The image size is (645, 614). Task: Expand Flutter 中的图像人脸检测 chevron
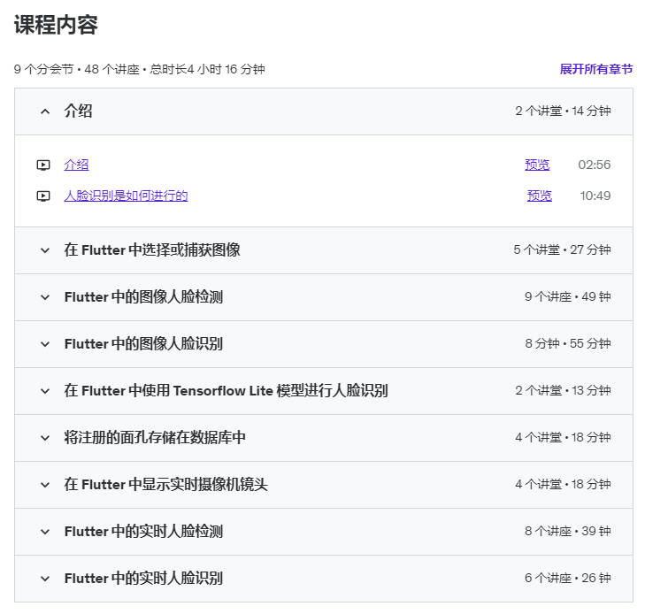pyautogui.click(x=45, y=297)
